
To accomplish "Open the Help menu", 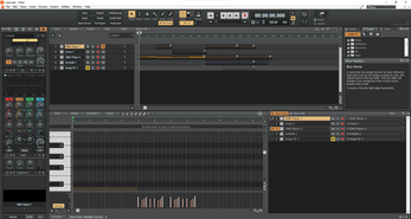I will (x=87, y=7).
